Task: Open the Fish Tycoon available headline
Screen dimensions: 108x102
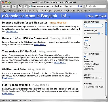Action: click(x=16, y=85)
